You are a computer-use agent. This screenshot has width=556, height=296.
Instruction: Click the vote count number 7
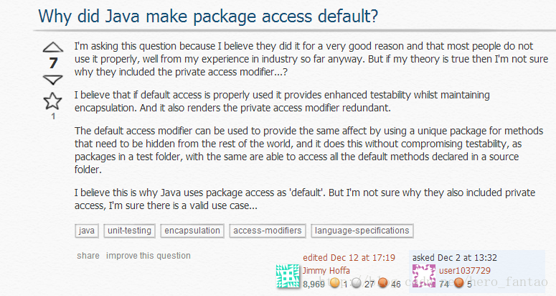[x=53, y=63]
